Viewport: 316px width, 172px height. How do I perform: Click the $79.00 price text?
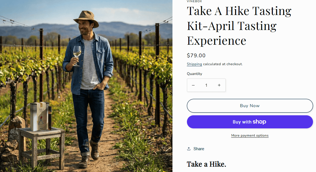(x=196, y=55)
